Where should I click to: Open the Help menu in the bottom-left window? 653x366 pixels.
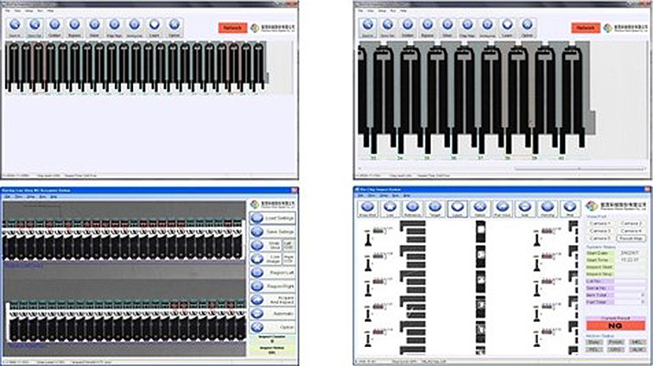point(53,196)
